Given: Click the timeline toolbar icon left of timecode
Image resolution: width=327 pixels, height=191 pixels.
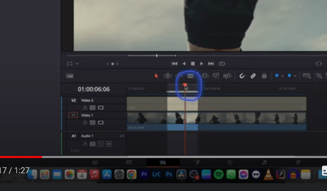Looking at the screenshot, I should coord(69,76).
